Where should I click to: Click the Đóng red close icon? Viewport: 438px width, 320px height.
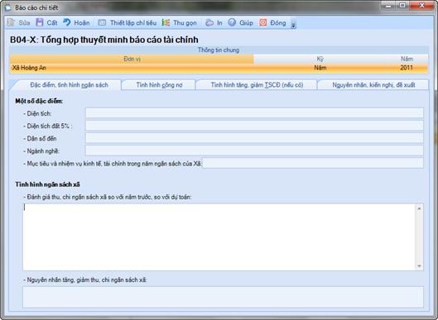[x=263, y=22]
